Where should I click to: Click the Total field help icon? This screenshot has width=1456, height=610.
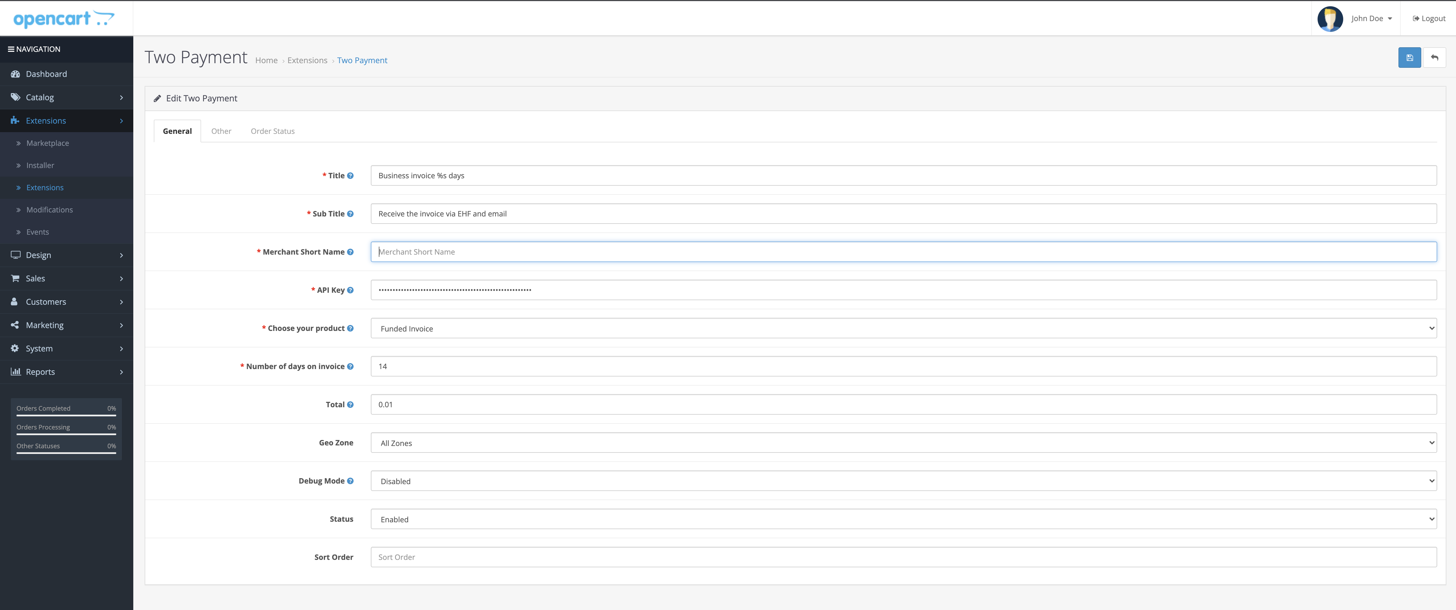(x=350, y=405)
